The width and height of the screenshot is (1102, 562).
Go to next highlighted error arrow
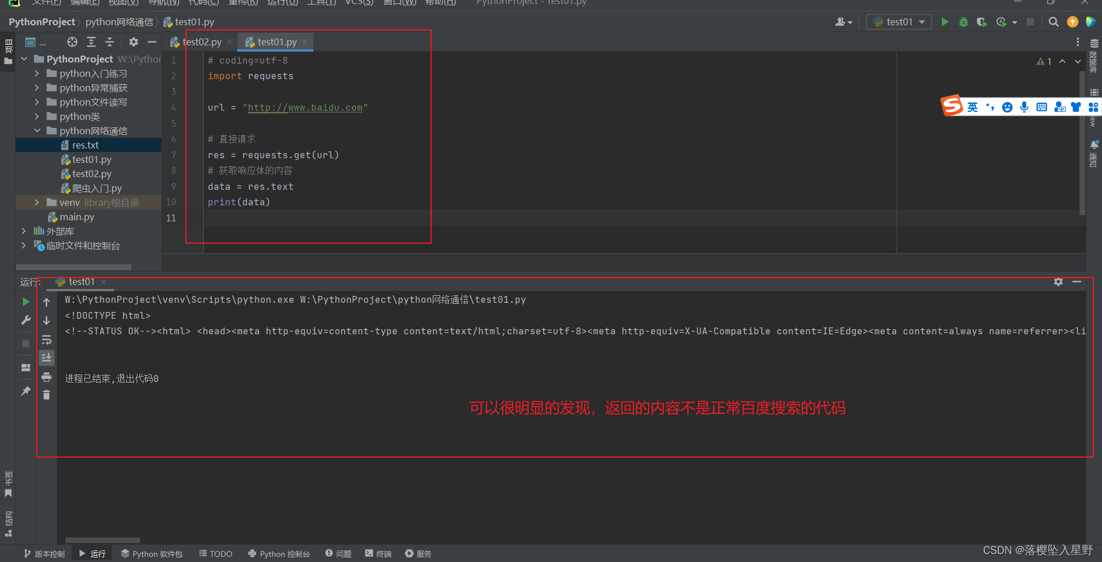[x=1078, y=61]
